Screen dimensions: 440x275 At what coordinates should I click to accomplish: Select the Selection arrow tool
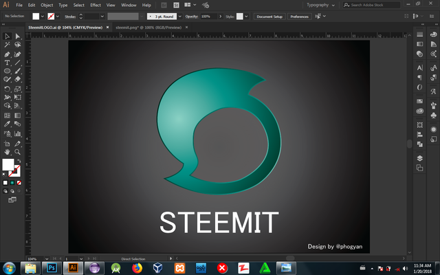point(7,36)
